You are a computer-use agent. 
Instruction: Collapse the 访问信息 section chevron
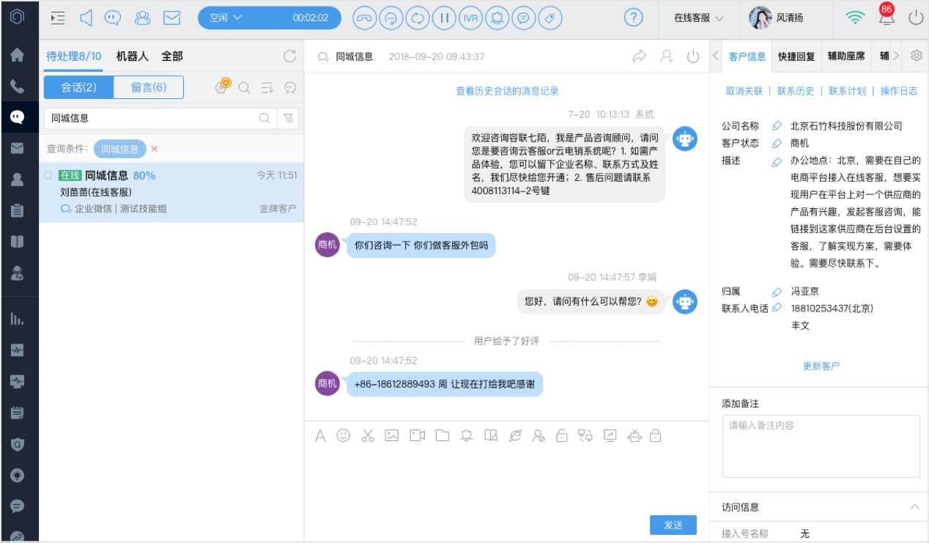point(914,507)
